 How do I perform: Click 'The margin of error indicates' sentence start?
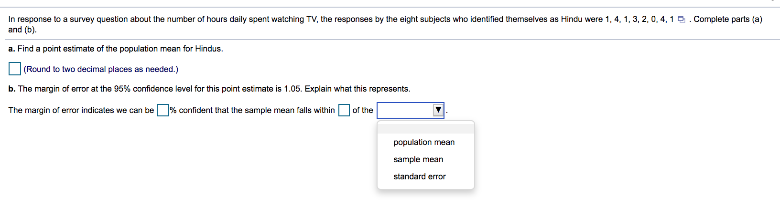pyautogui.click(x=81, y=110)
